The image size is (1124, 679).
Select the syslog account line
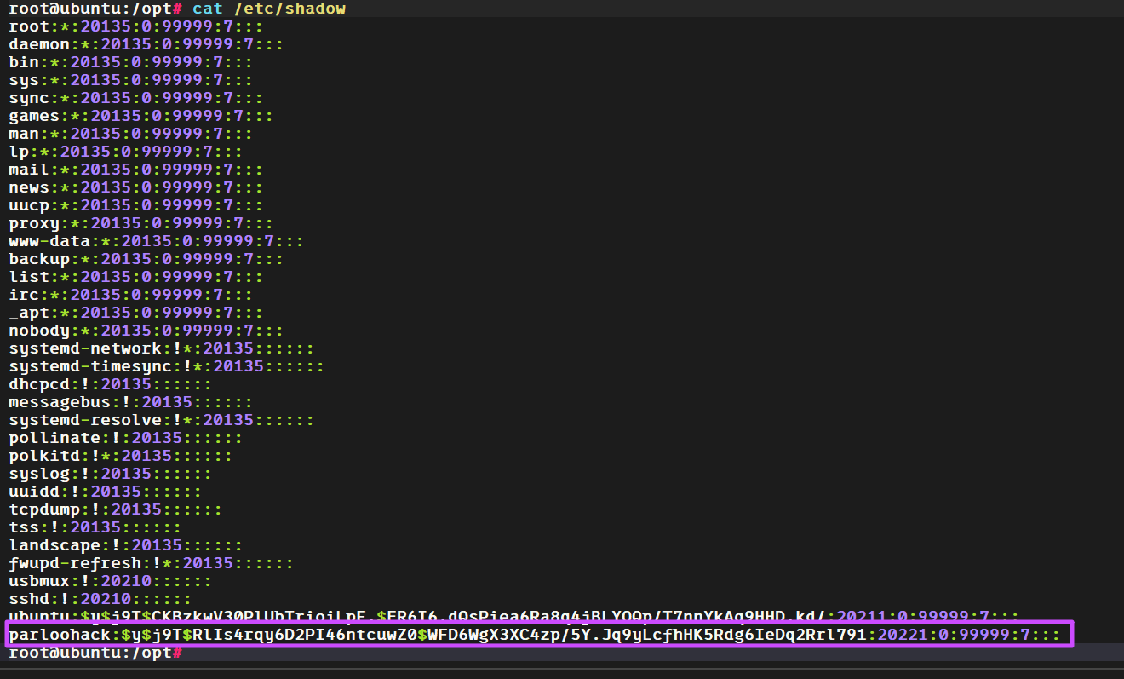click(110, 474)
